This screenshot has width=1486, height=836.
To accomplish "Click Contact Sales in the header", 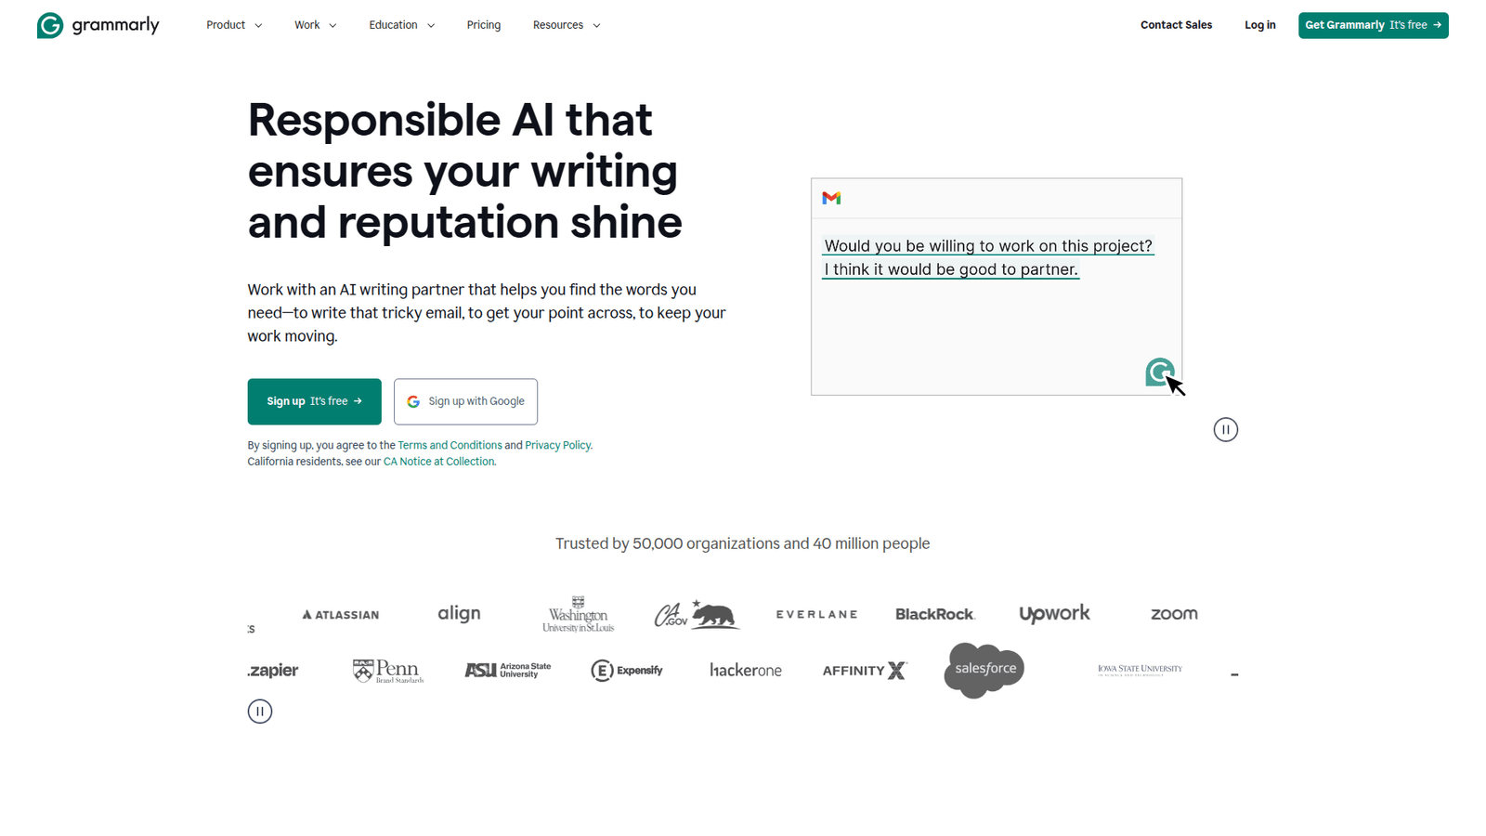I will pyautogui.click(x=1176, y=25).
